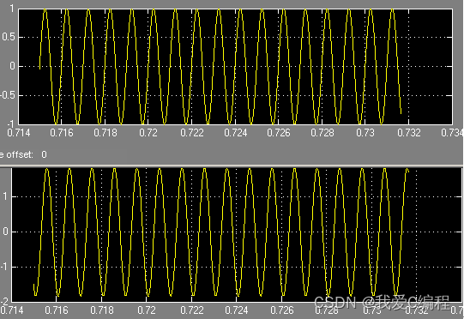
Task: Click the 0.716 tick label on bottom plot
Action: (x=57, y=310)
